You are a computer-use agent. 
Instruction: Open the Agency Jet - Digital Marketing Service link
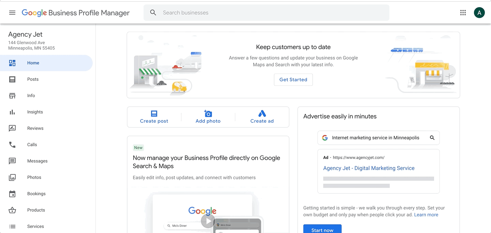click(x=369, y=168)
